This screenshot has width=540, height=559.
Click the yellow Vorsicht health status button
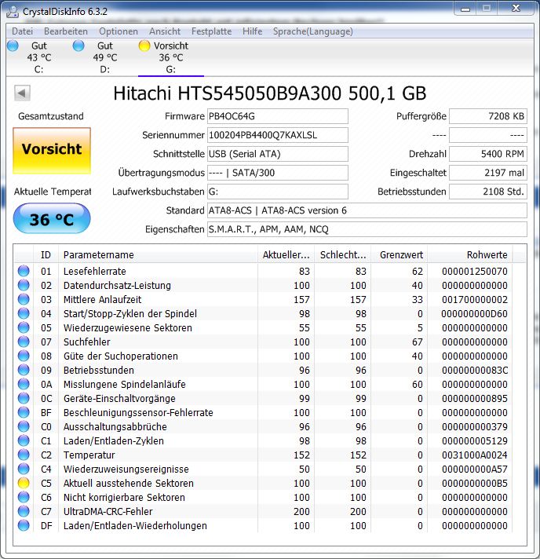tap(52, 151)
